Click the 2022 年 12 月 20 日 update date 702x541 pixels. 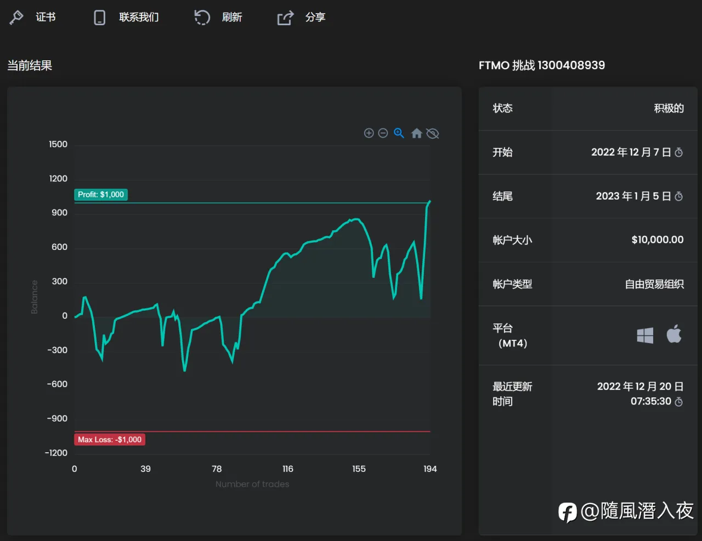click(x=640, y=386)
